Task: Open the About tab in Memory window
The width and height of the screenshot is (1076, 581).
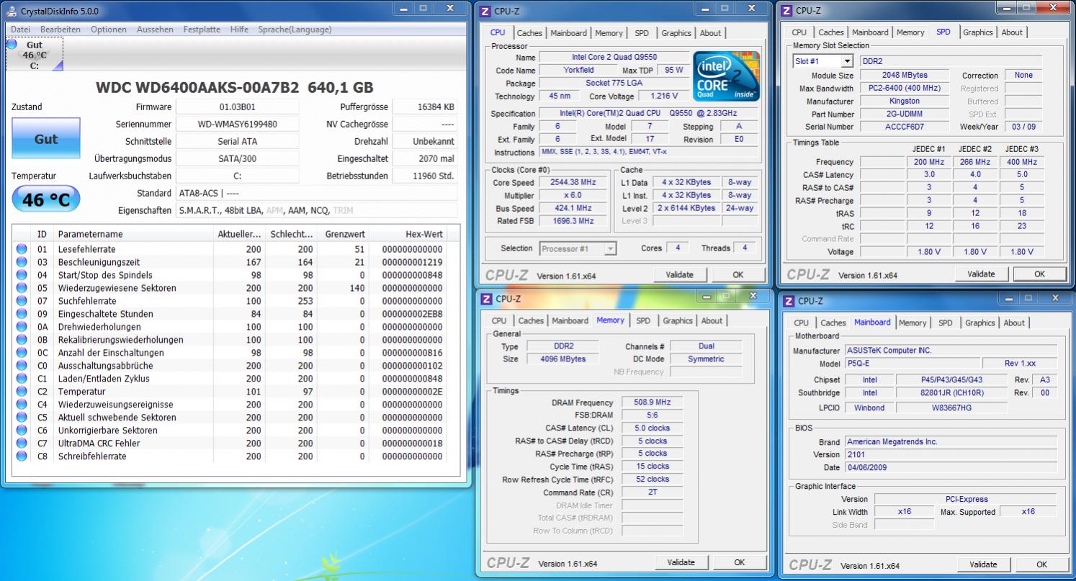Action: tap(712, 321)
